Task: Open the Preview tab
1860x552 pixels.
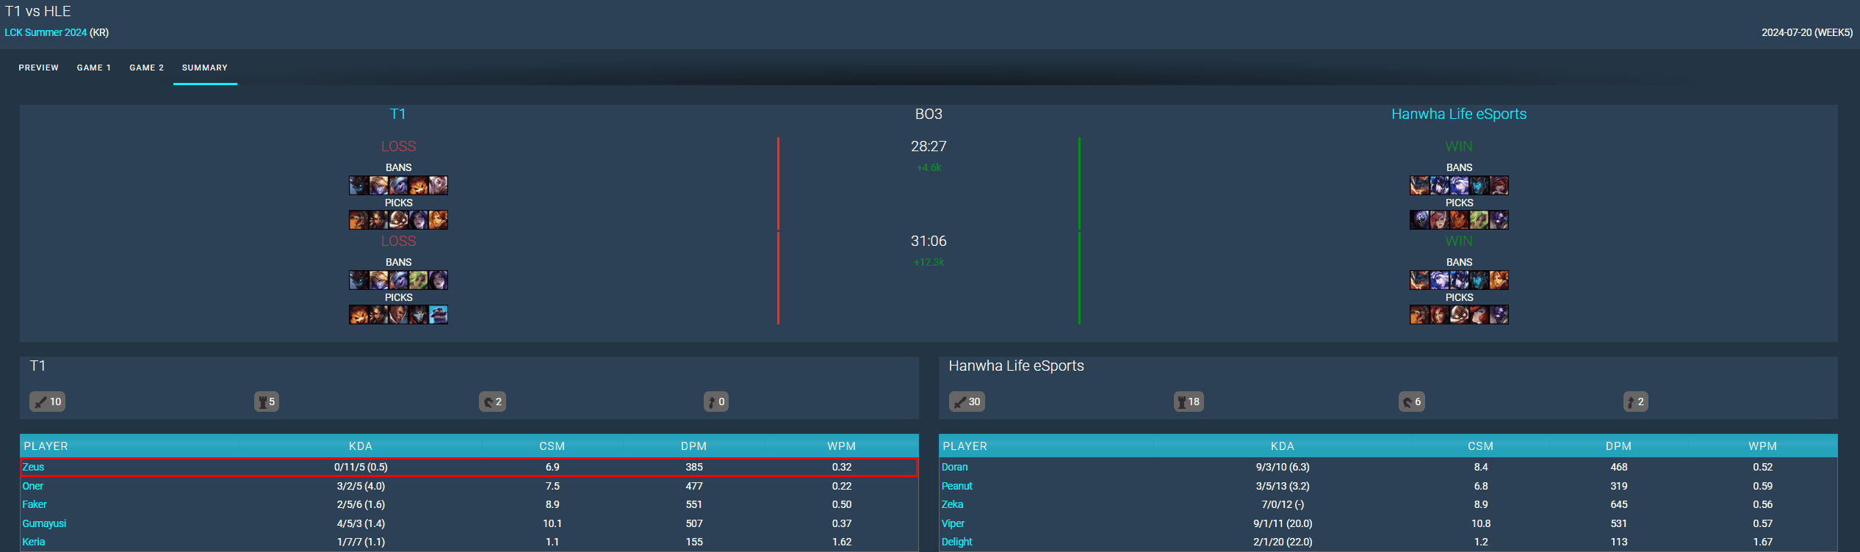Action: tap(39, 68)
